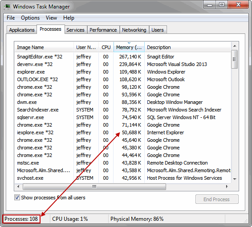Sort by the Memory column header
Screen dimensions: 252x227
(129, 47)
